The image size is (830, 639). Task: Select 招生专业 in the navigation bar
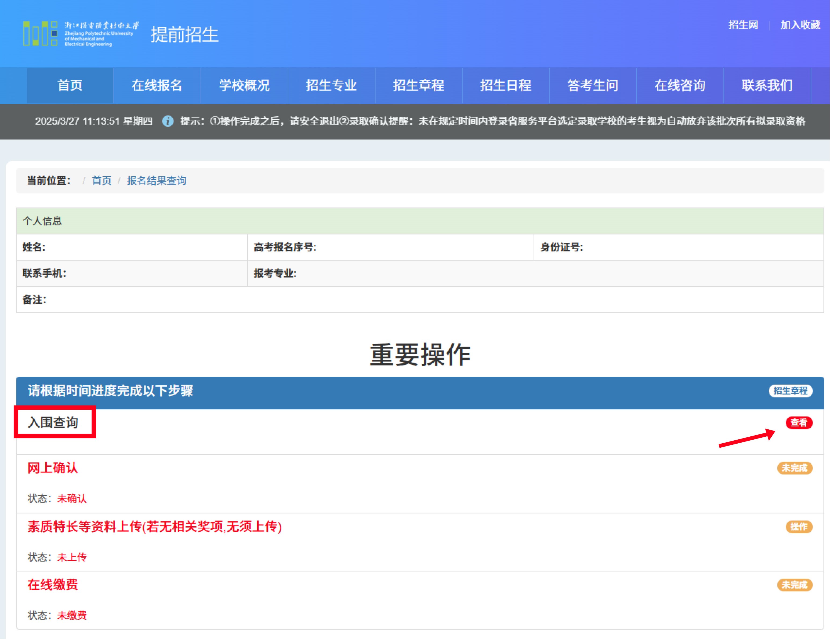click(x=331, y=86)
